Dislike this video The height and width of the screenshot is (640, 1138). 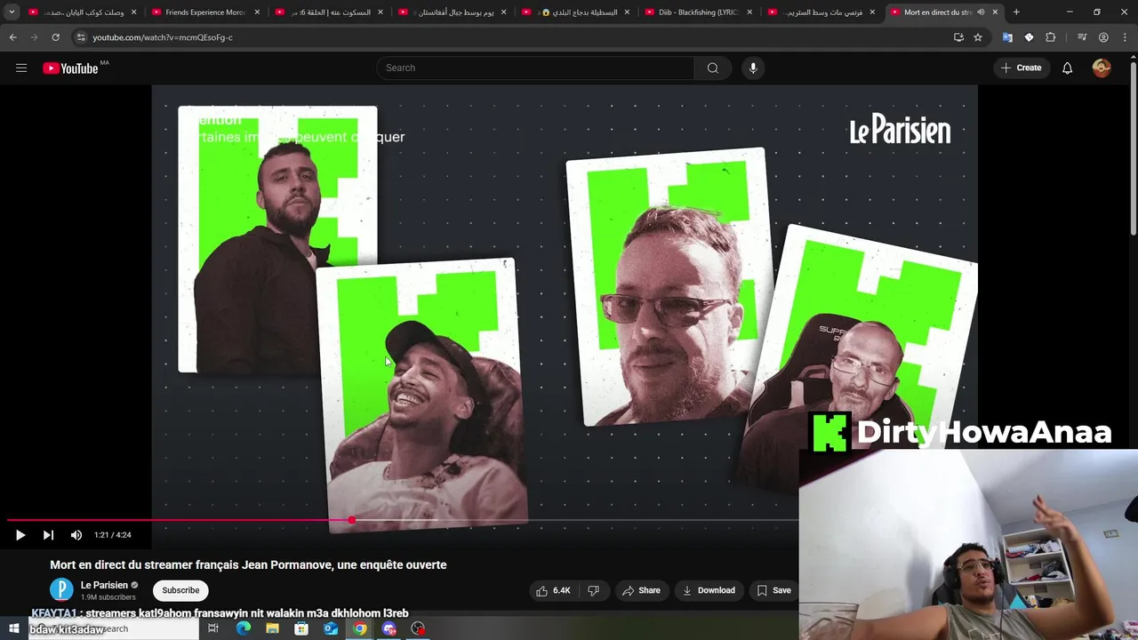(x=593, y=590)
